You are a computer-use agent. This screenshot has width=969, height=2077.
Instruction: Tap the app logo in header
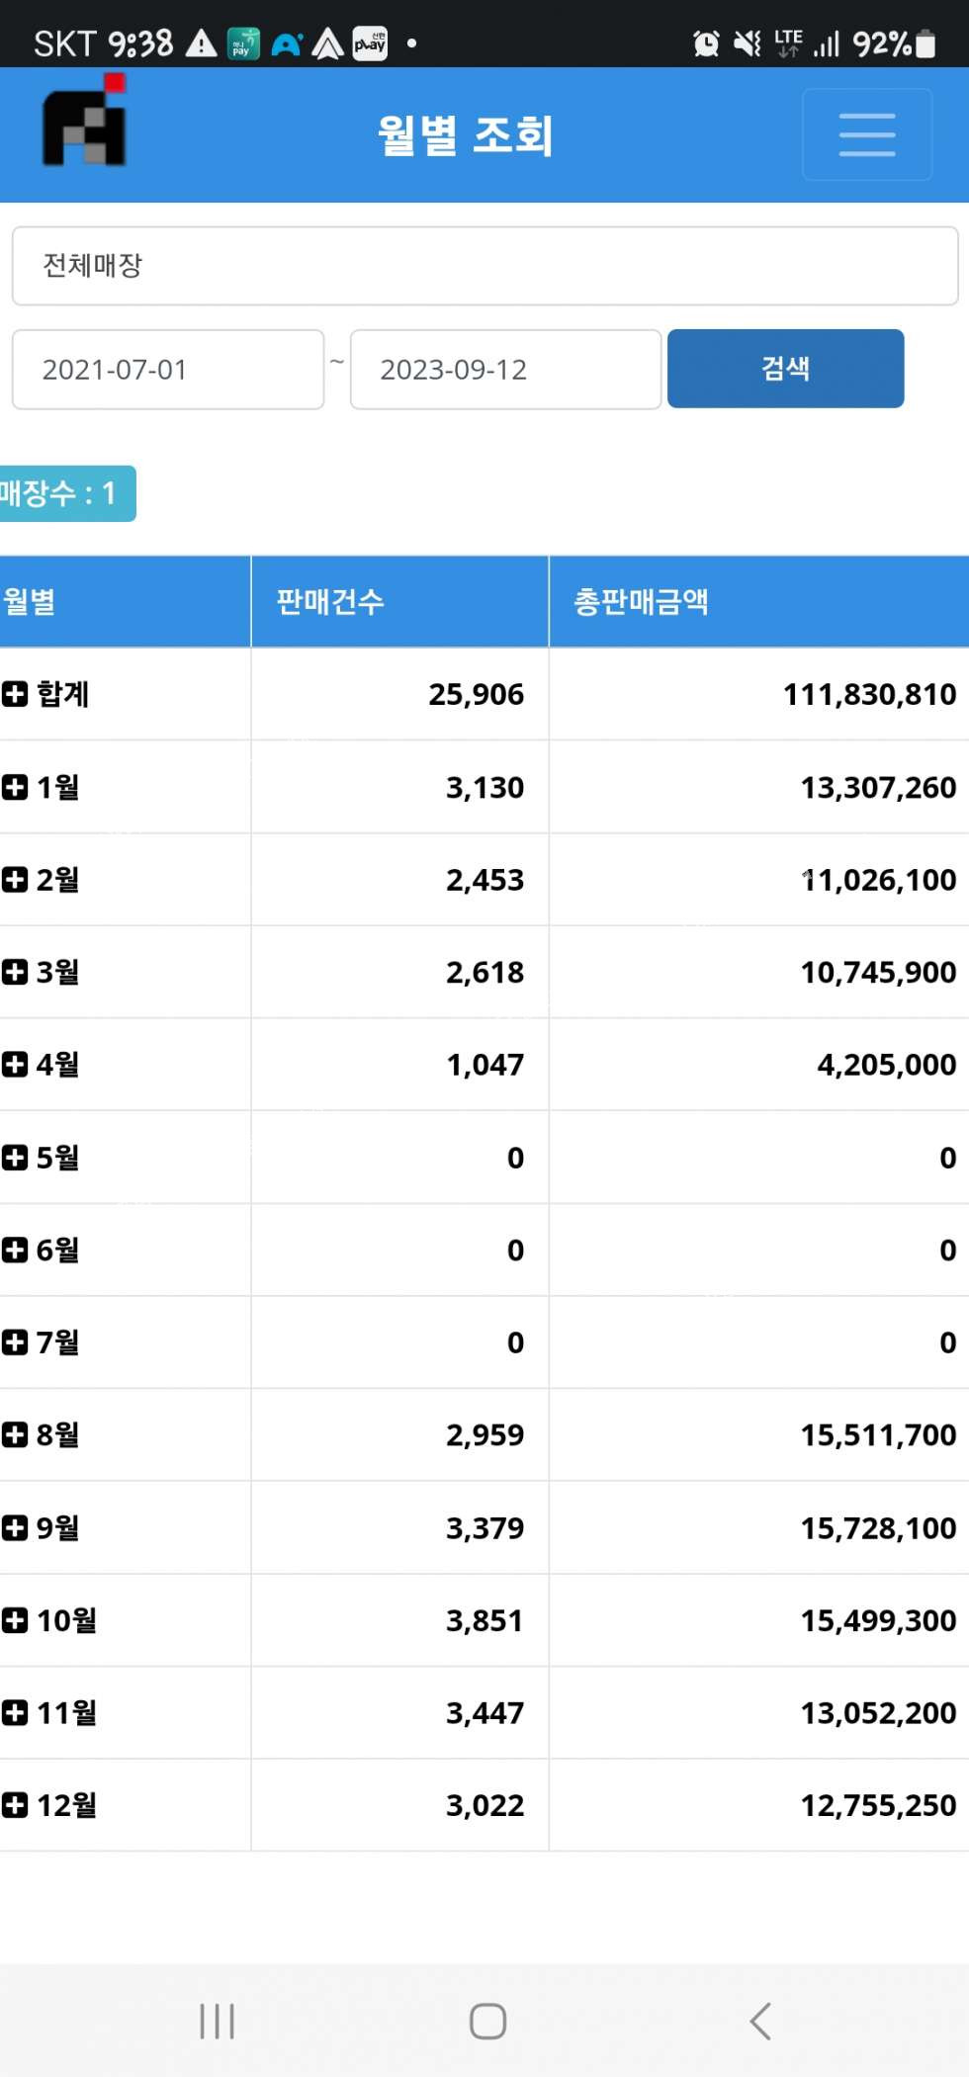[85, 125]
